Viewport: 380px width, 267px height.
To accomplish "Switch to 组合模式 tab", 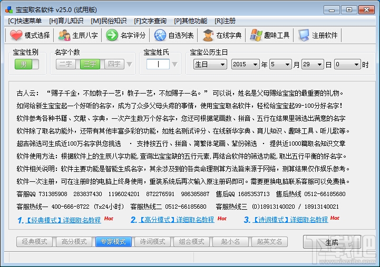I will (191, 242).
